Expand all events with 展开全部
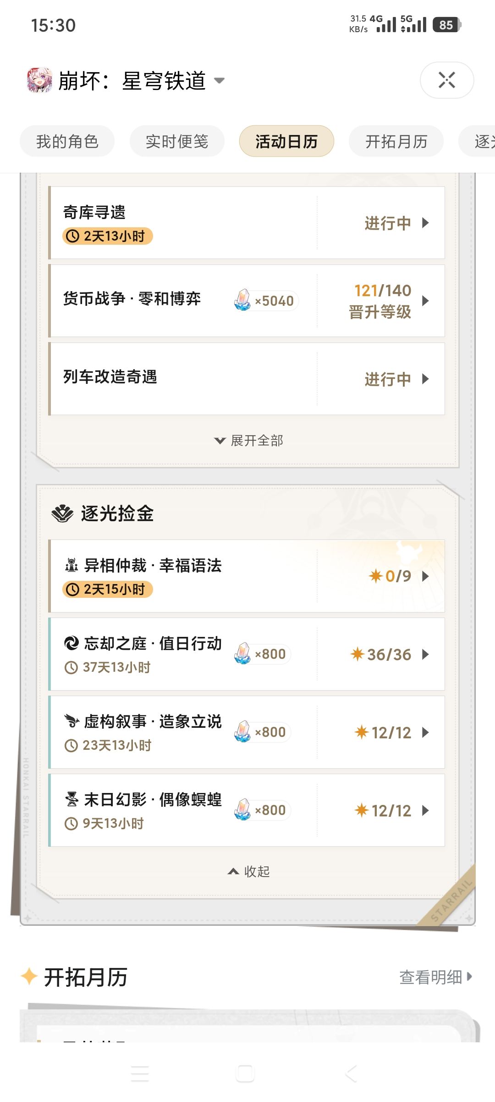The height and width of the screenshot is (1102, 495). [x=249, y=440]
